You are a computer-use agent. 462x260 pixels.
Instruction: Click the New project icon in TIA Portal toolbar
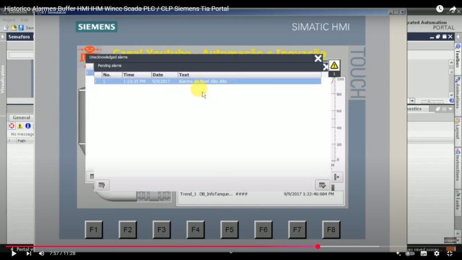point(6,28)
